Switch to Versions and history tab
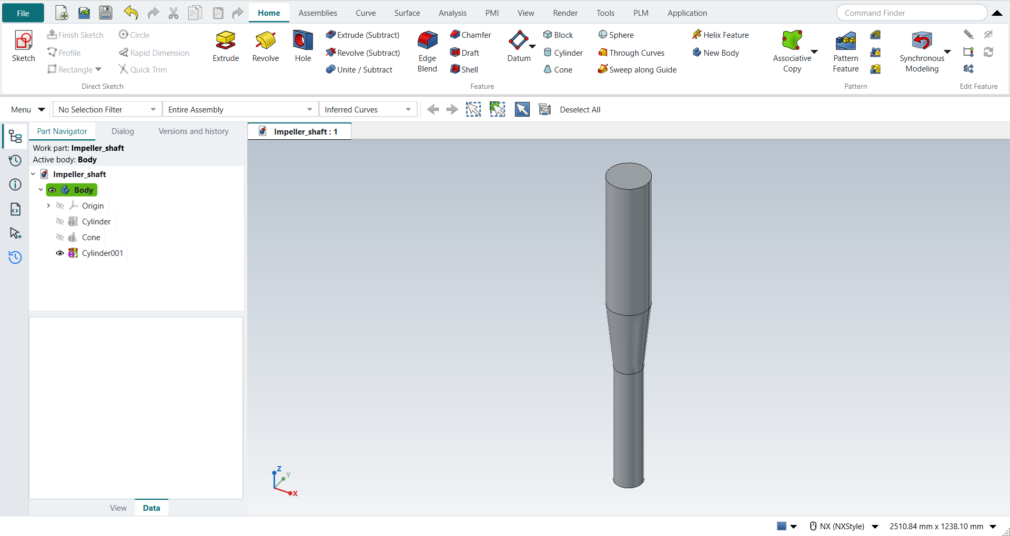This screenshot has width=1010, height=536. point(194,131)
